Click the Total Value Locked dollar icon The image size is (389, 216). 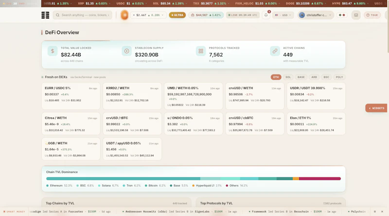click(53, 51)
